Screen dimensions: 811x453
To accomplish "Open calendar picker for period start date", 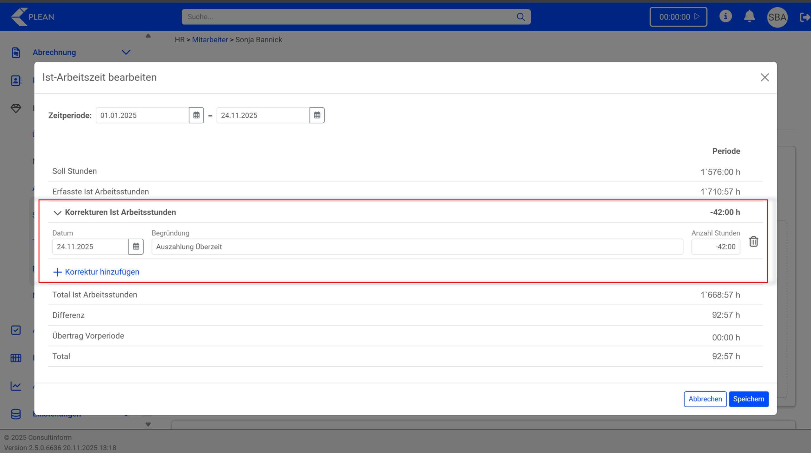I will pos(196,115).
